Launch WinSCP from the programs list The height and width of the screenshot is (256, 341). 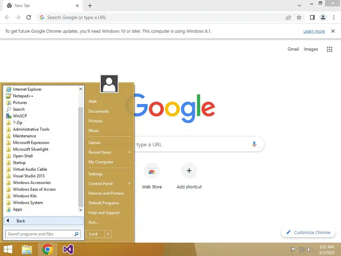tap(20, 116)
